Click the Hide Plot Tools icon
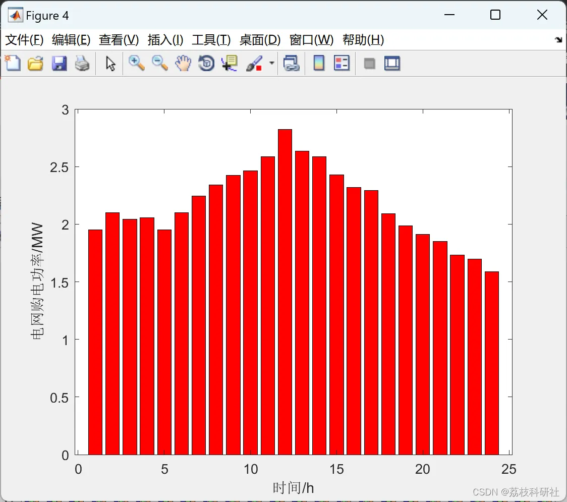This screenshot has width=567, height=502. 369,64
